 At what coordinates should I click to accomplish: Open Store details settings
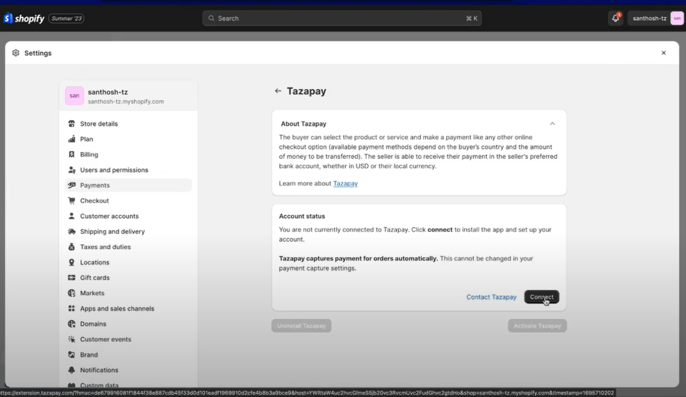(128, 124)
